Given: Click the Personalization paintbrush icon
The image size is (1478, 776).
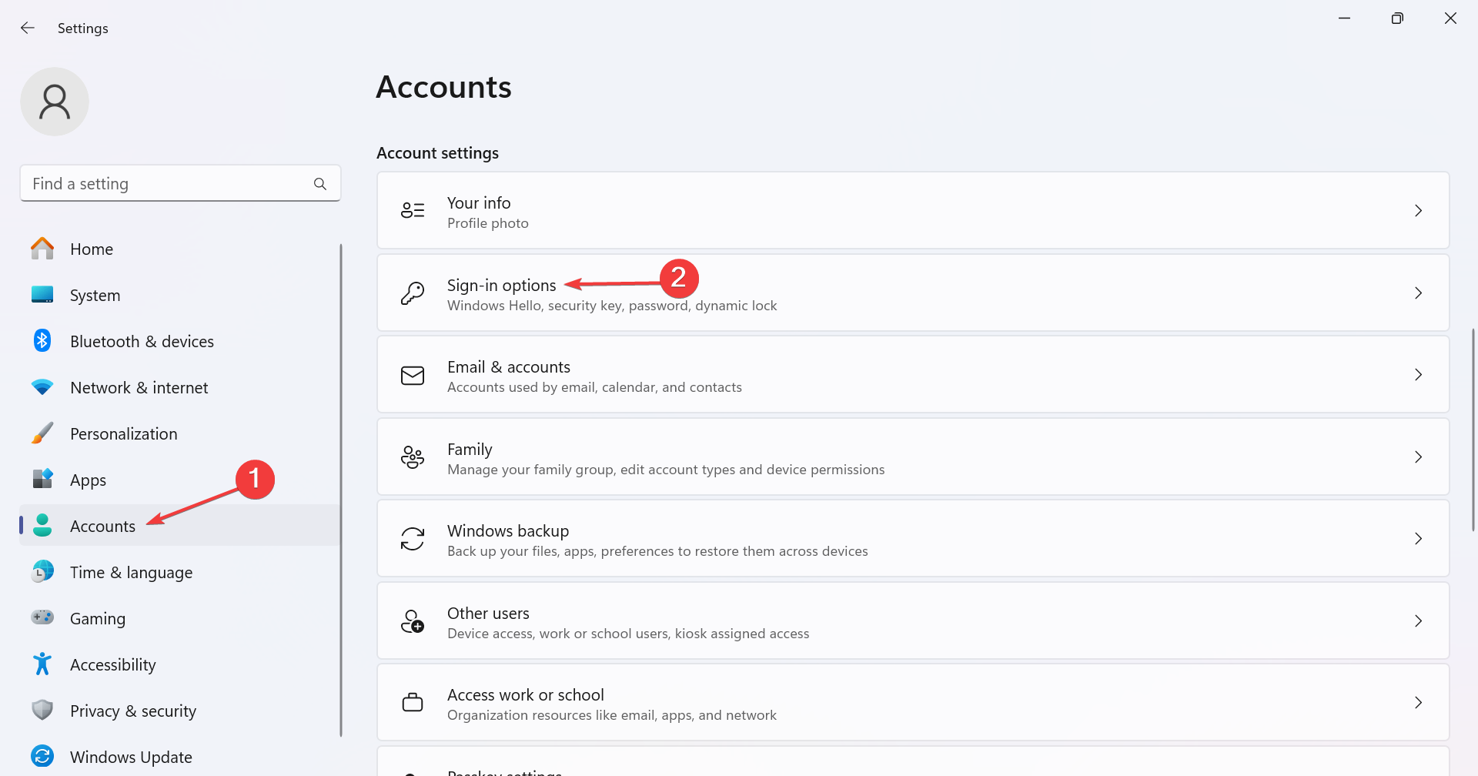Looking at the screenshot, I should tap(42, 433).
